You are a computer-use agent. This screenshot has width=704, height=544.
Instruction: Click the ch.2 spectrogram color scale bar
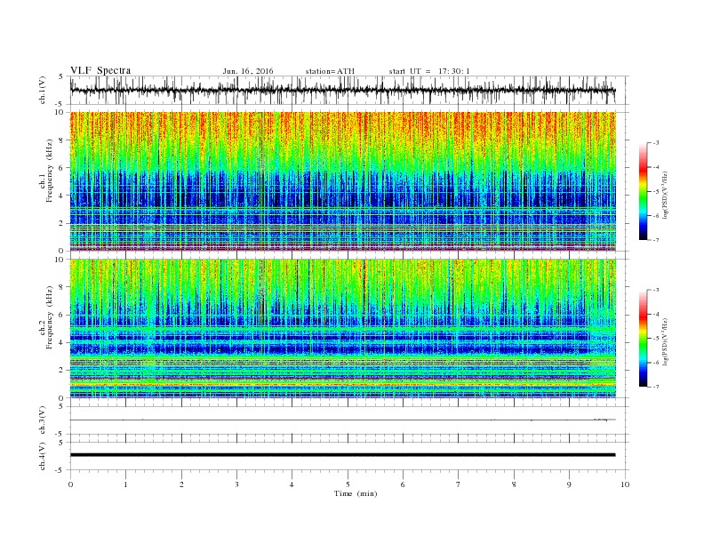(x=644, y=338)
